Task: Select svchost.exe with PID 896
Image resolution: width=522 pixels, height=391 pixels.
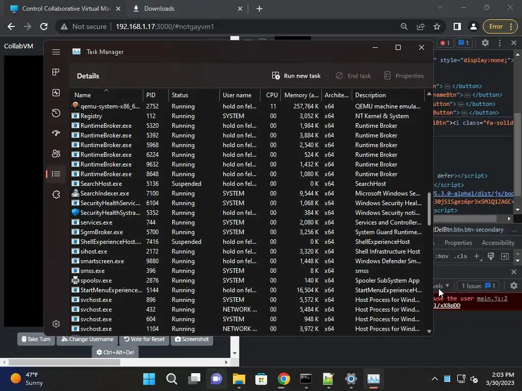Action: tap(248, 299)
